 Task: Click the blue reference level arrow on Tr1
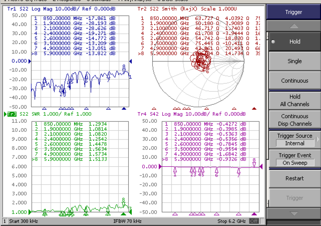(x=30, y=61)
